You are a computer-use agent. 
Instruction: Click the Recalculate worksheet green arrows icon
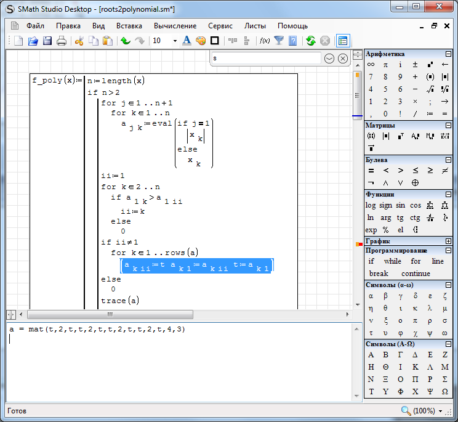tap(310, 41)
